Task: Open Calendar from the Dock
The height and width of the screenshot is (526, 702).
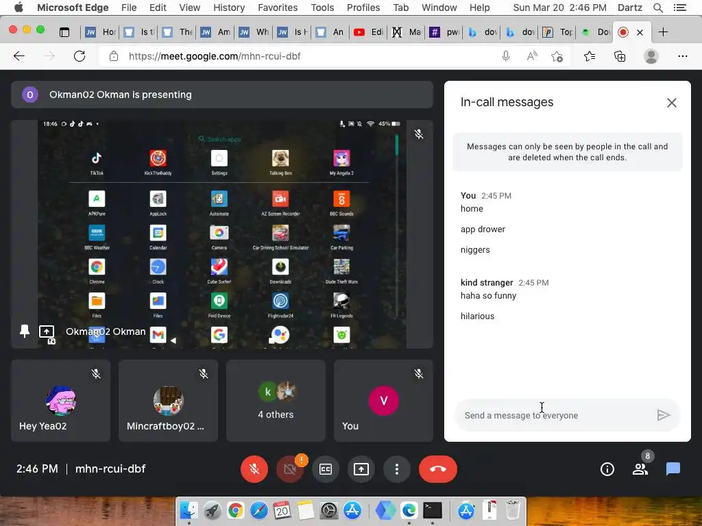Action: pyautogui.click(x=282, y=510)
